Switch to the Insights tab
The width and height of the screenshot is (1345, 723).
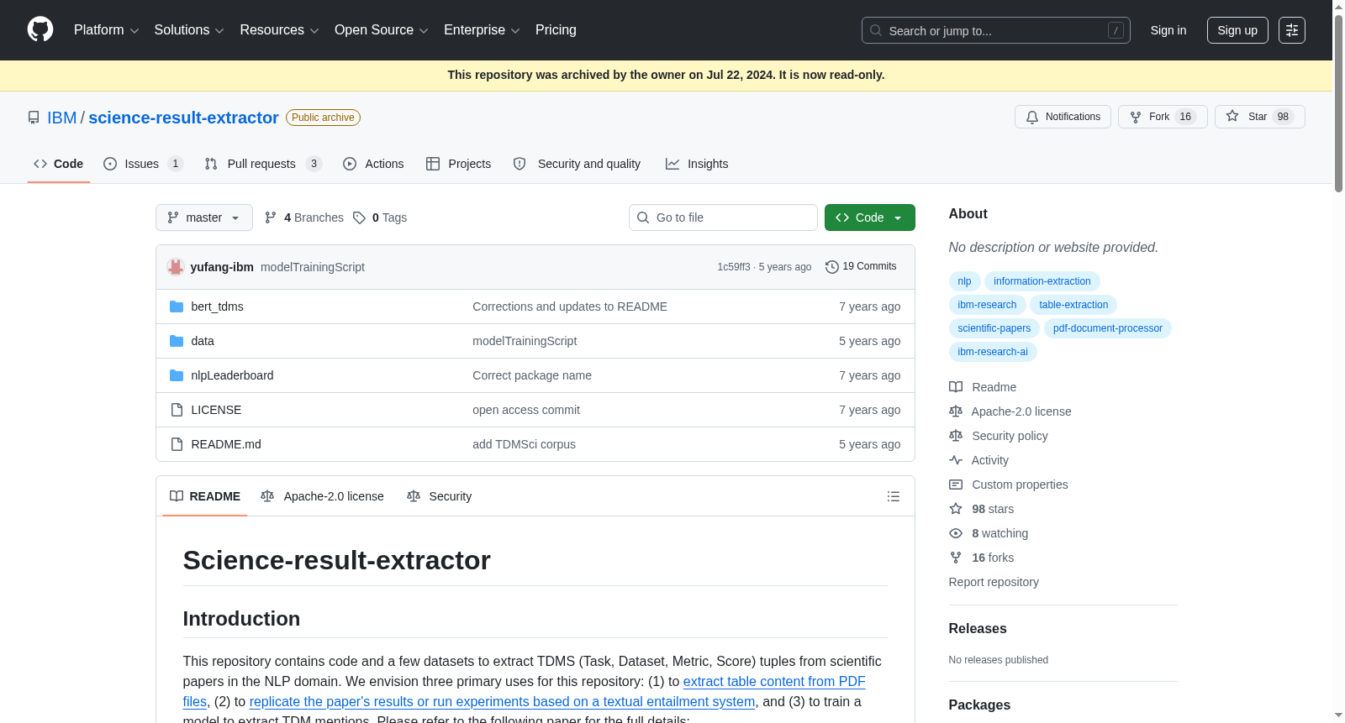(697, 164)
